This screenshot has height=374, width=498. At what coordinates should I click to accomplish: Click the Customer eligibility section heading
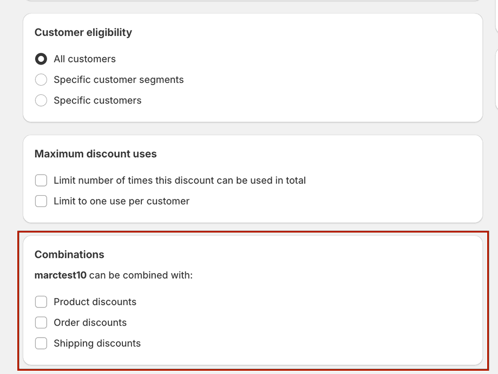(83, 33)
